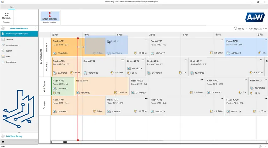
Task: Click the clock icon on Furnace Rack-4711
Action: 94,111
